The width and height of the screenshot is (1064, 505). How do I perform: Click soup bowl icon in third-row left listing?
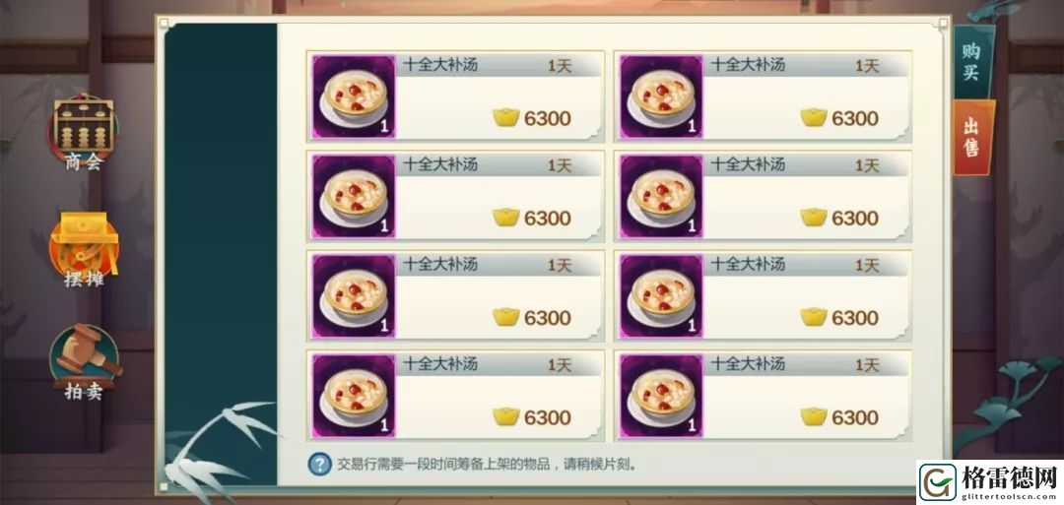[354, 296]
